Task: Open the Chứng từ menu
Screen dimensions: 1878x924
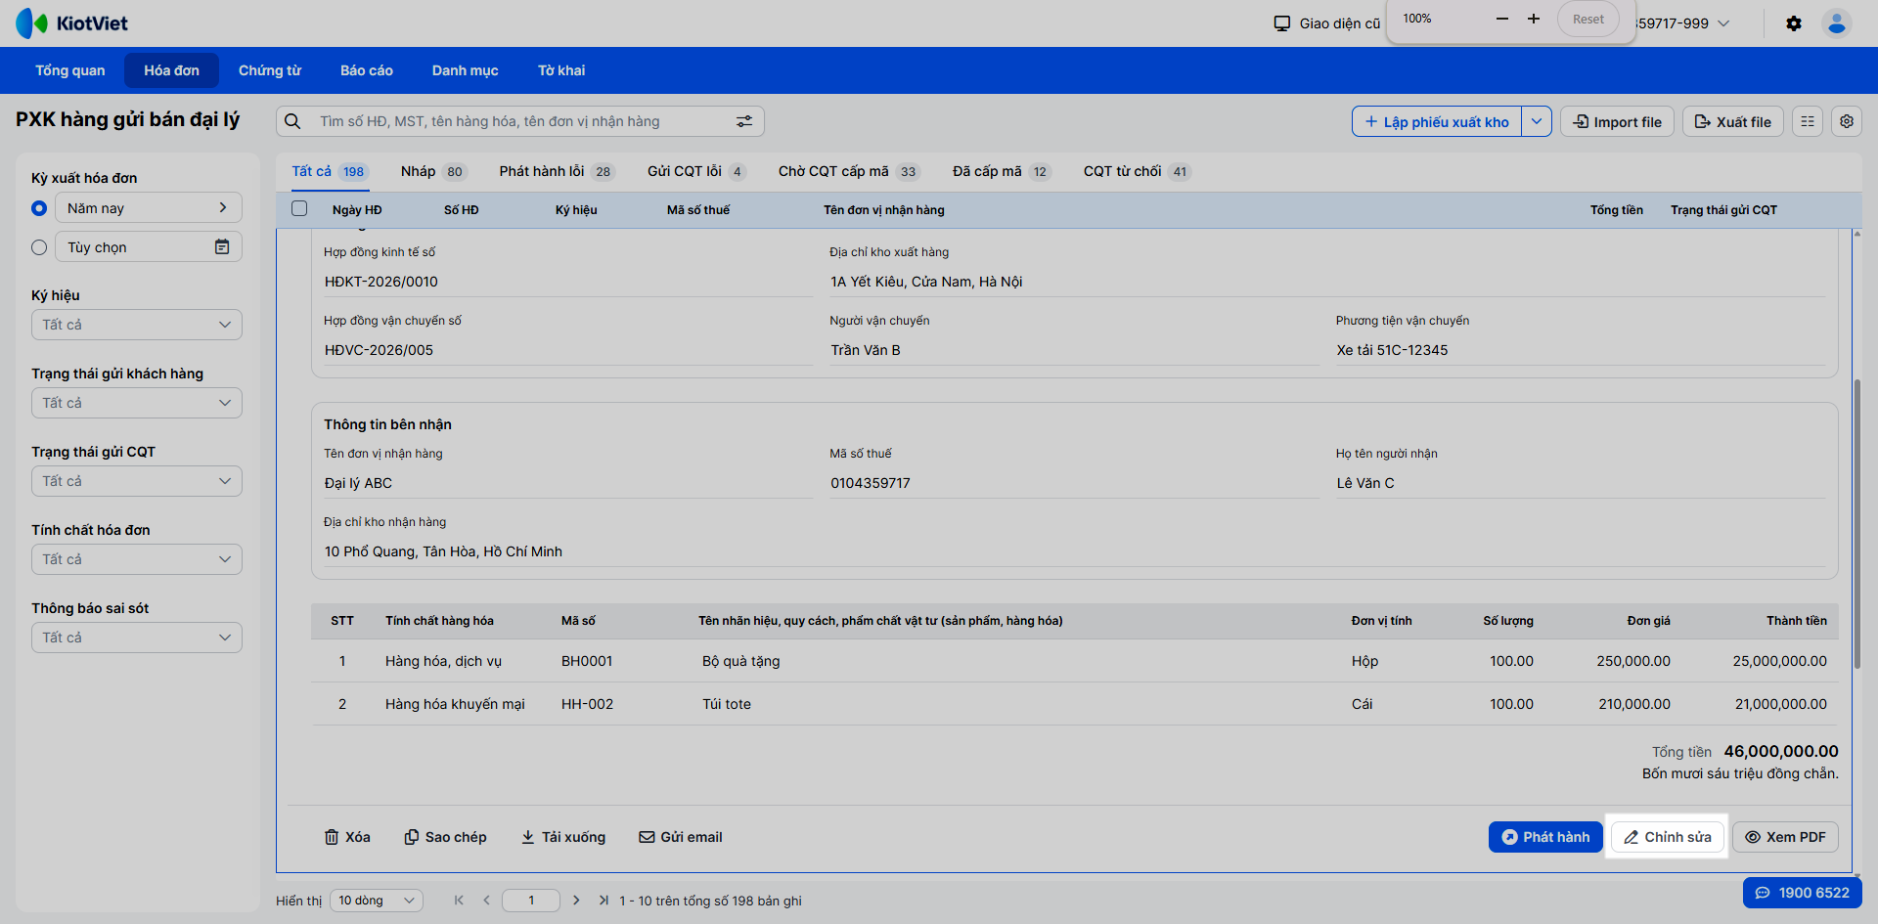Action: 270,70
